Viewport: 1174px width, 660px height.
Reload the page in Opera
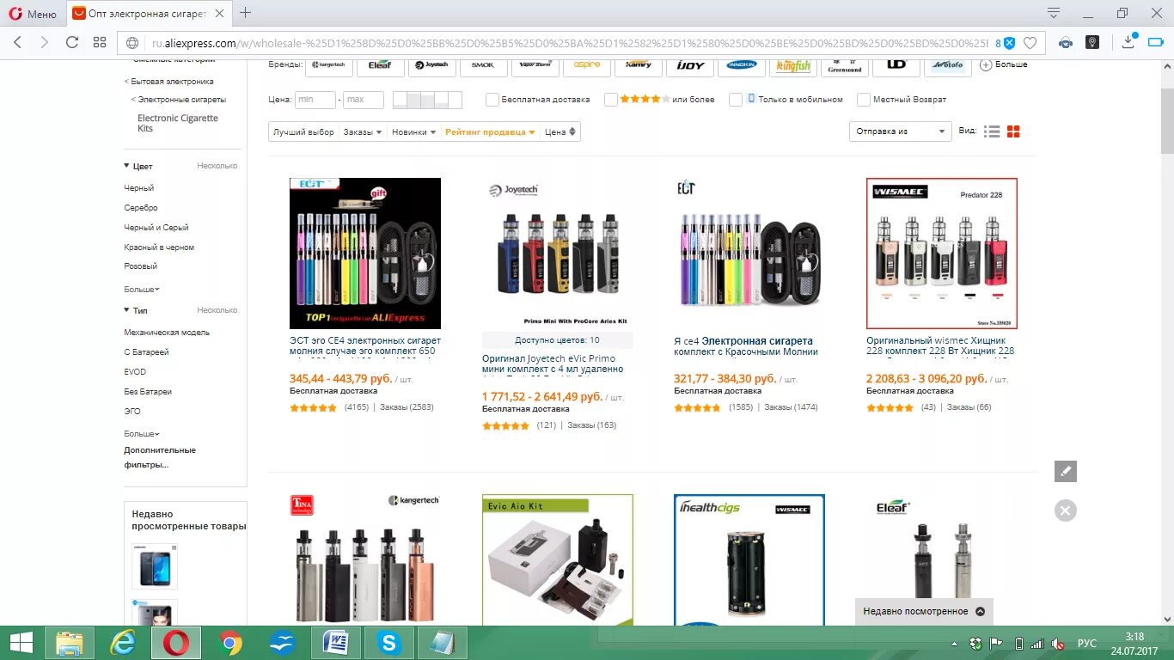pyautogui.click(x=72, y=42)
